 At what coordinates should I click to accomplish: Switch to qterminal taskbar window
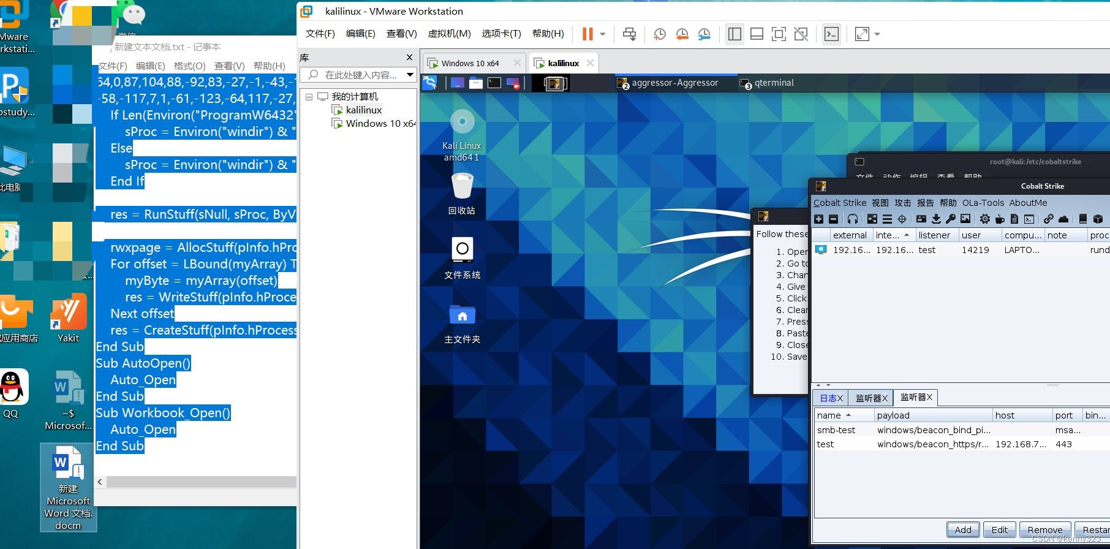click(768, 83)
